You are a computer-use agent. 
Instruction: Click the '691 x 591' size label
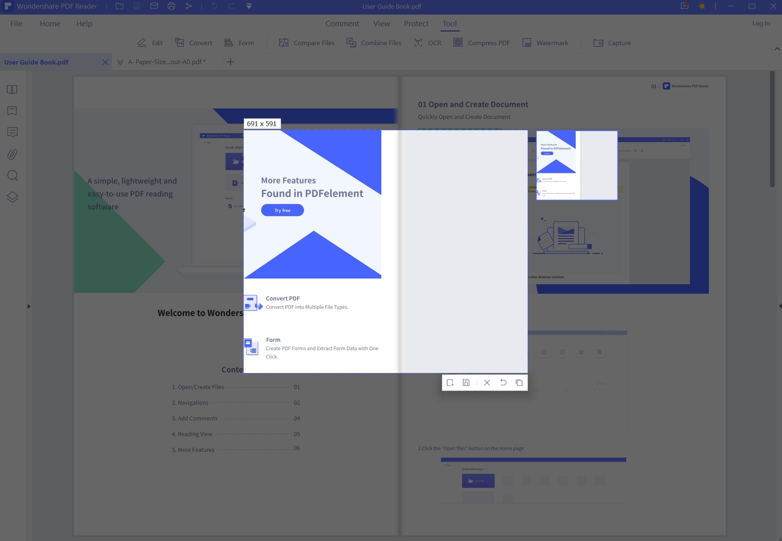pyautogui.click(x=262, y=124)
